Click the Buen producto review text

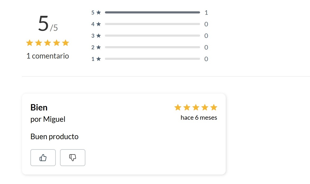point(54,137)
